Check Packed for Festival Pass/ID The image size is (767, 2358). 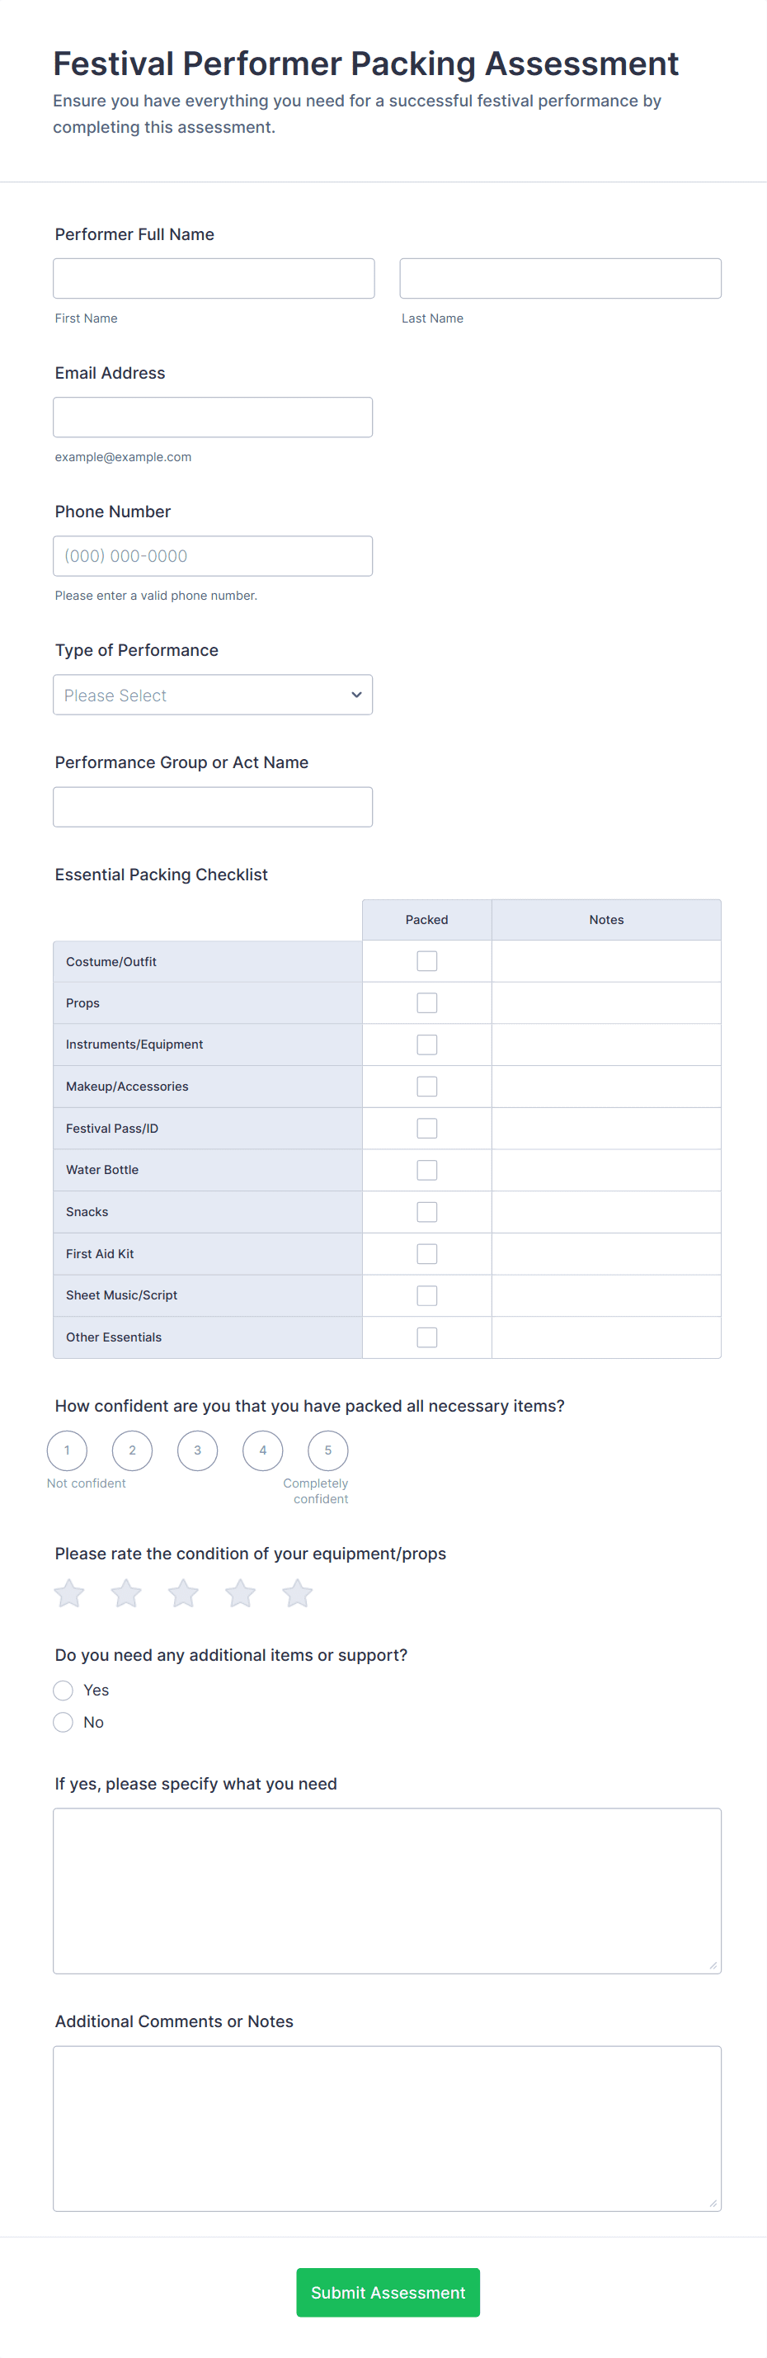click(426, 1129)
